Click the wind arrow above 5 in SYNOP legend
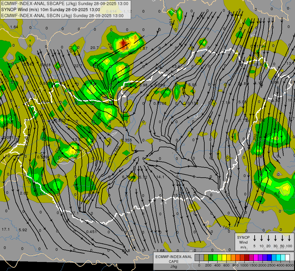Image resolution: width=295 pixels, height=271 pixels. click(255, 238)
